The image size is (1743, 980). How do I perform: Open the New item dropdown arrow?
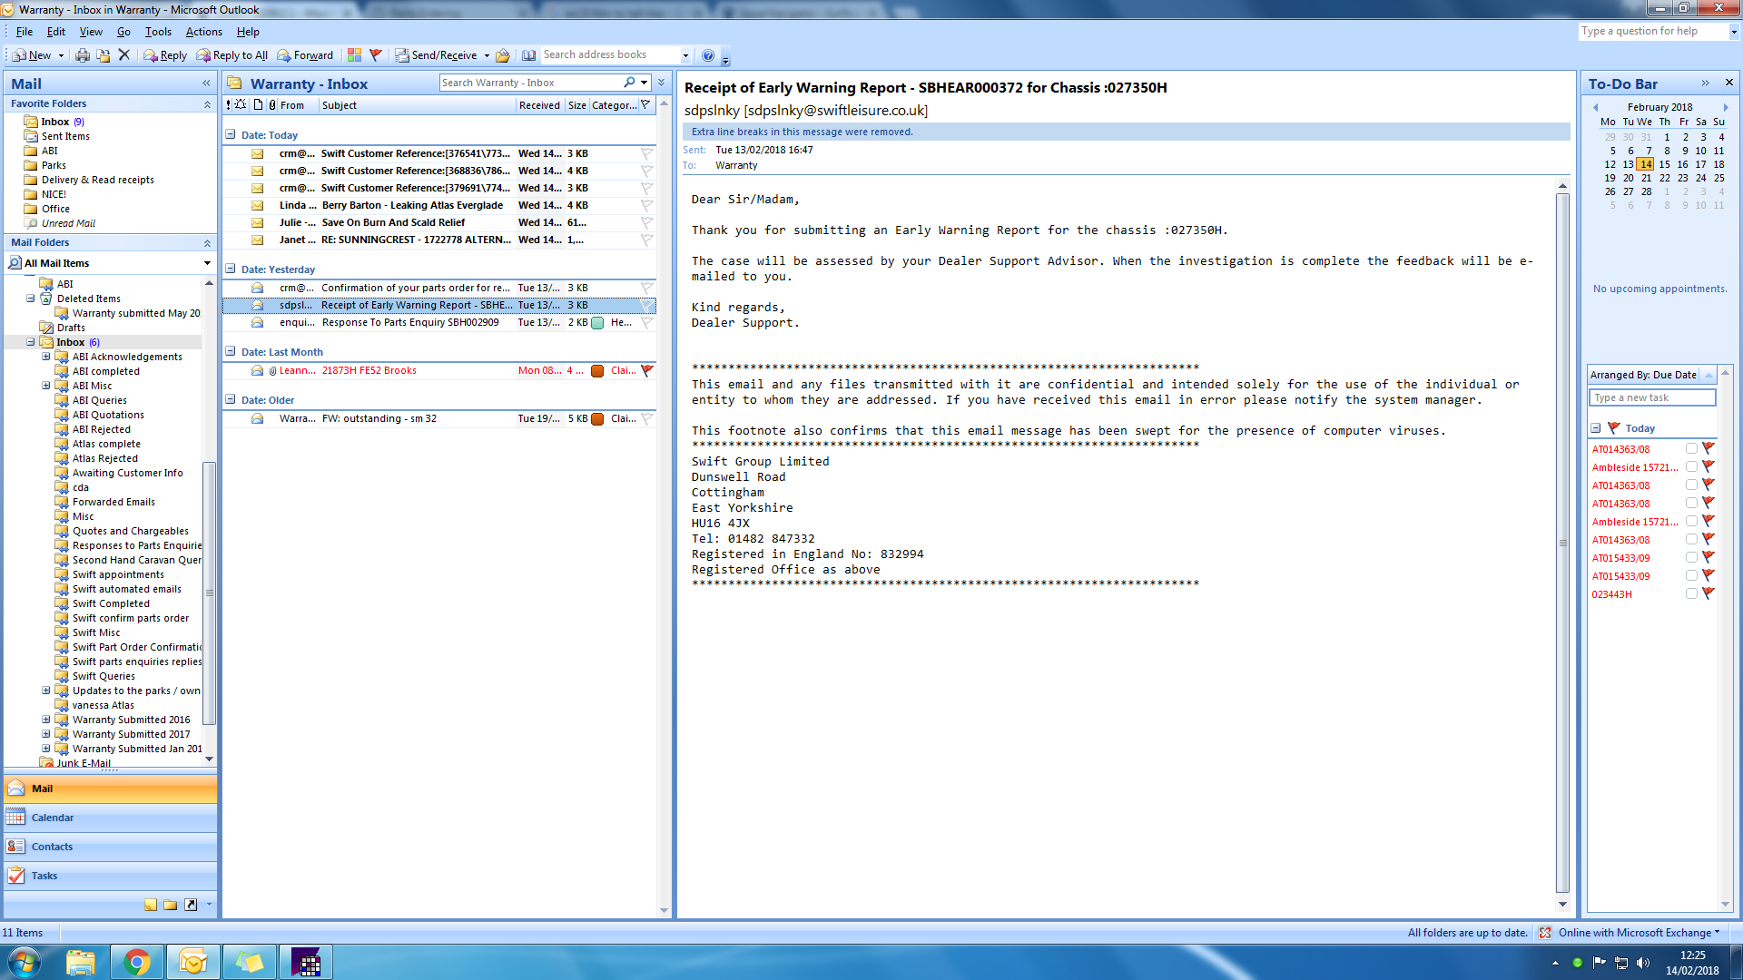click(61, 55)
